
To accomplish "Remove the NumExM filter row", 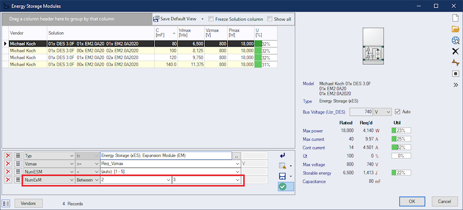I will [8, 180].
